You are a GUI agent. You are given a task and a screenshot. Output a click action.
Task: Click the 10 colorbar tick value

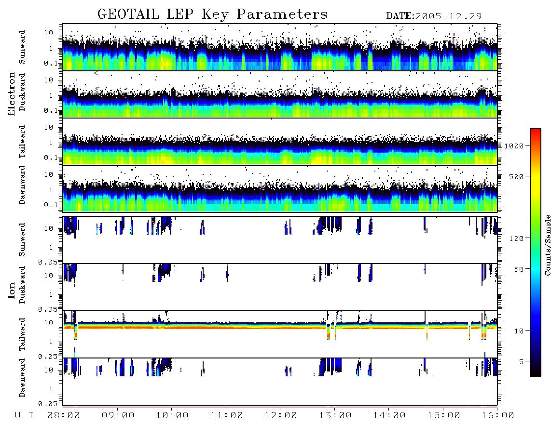pyautogui.click(x=519, y=331)
